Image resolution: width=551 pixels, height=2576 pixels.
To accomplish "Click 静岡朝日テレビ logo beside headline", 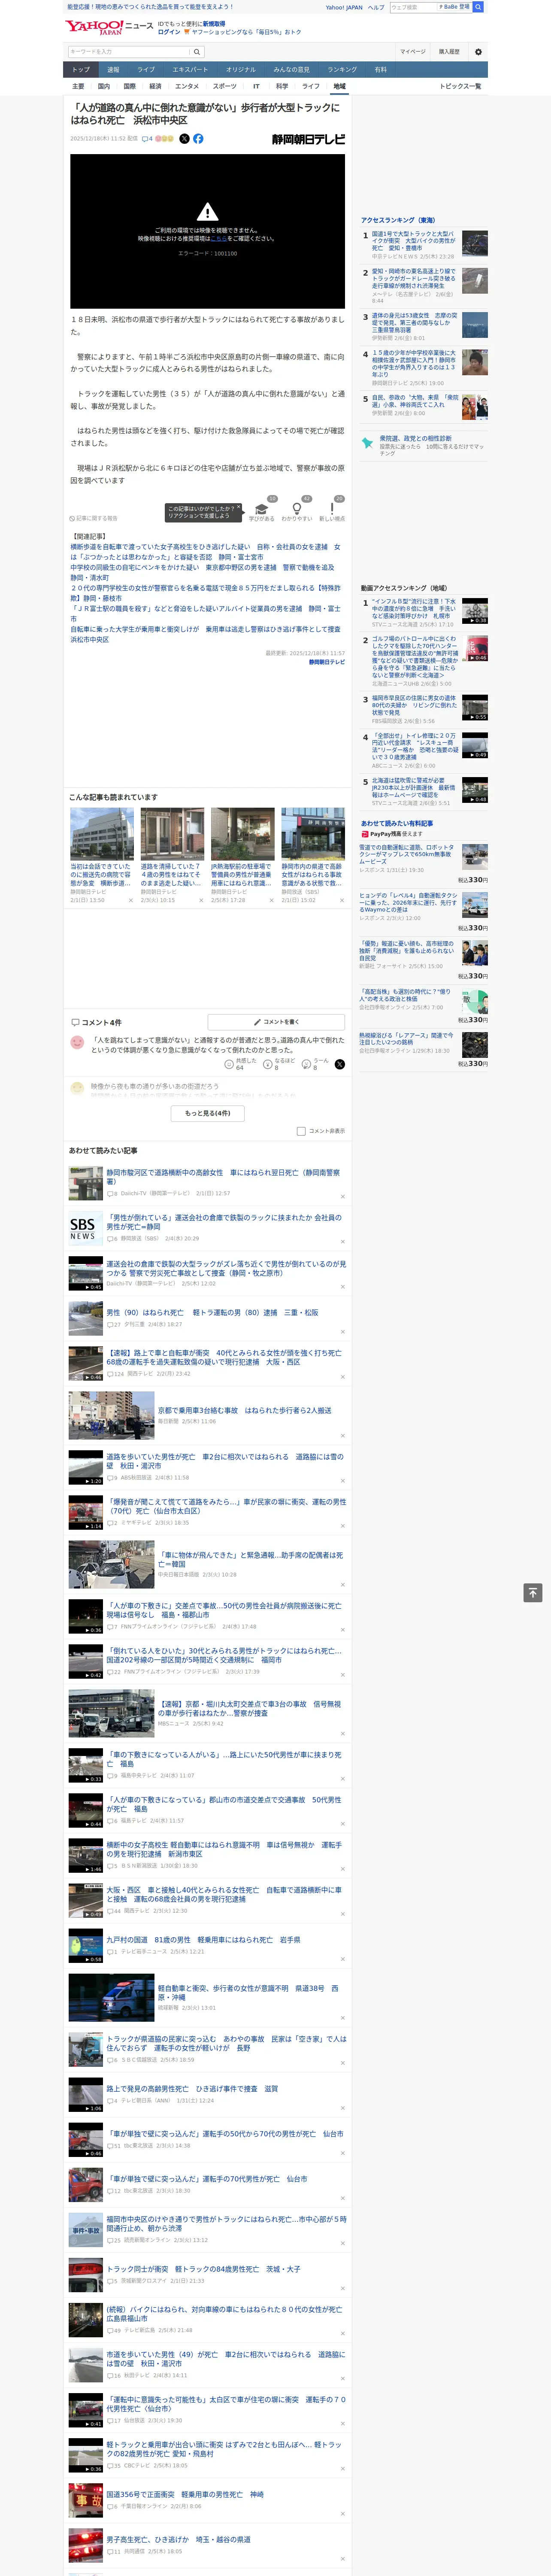I will point(308,140).
